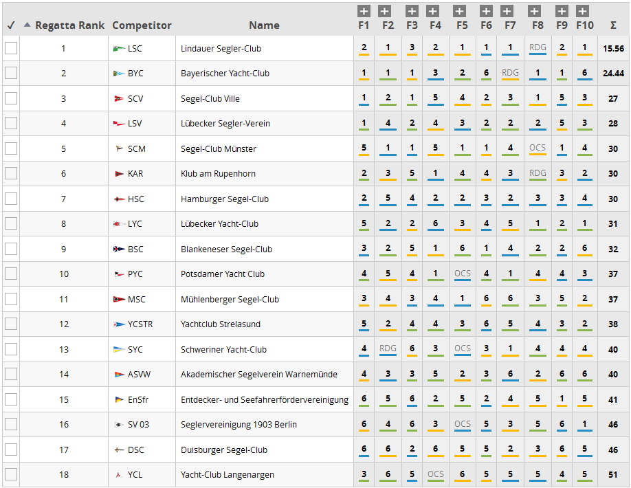Click the F5 OCS result for Potsdamer Yacht Club
This screenshot has width=631, height=488.
(463, 274)
